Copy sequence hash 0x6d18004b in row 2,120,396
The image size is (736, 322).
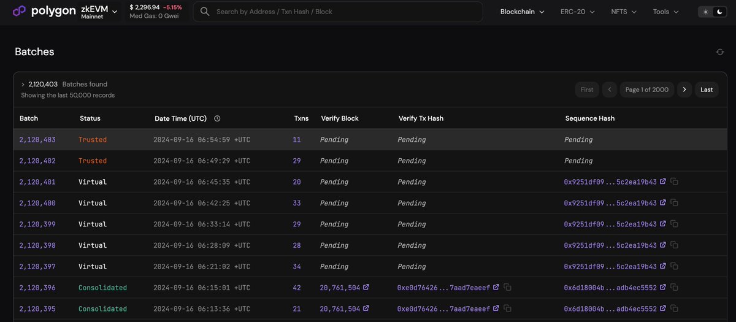click(674, 288)
